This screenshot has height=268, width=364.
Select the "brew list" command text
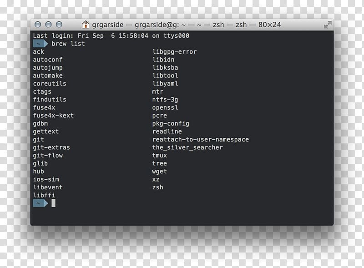(68, 43)
